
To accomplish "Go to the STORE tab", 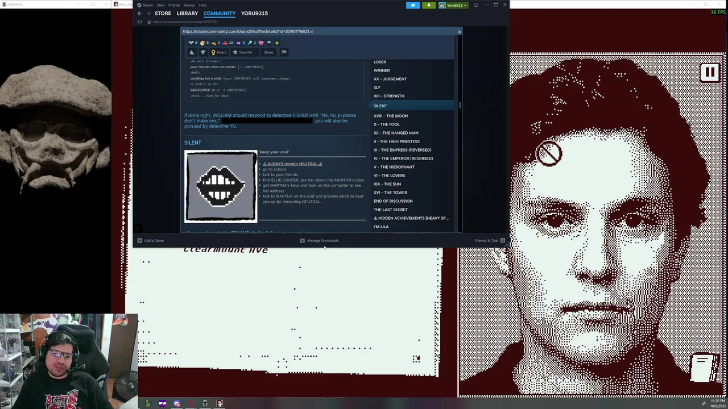I will pyautogui.click(x=163, y=13).
